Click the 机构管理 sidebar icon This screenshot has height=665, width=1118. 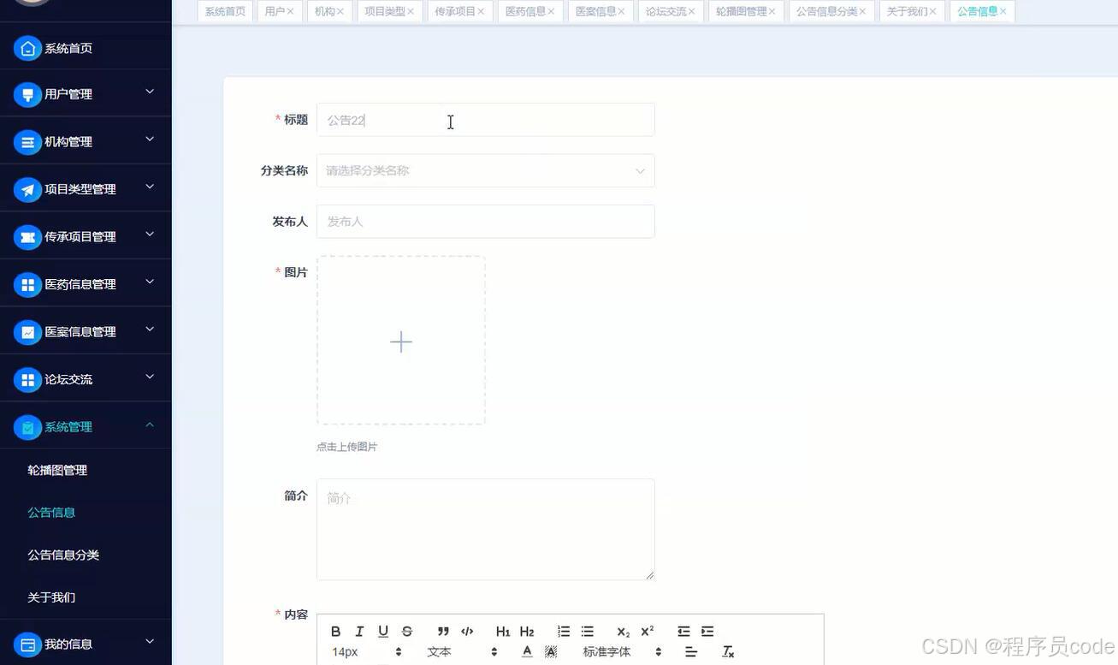pyautogui.click(x=28, y=142)
